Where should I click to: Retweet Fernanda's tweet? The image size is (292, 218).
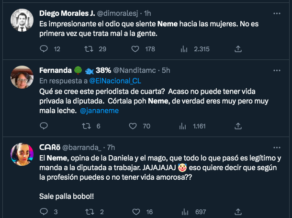[88, 126]
